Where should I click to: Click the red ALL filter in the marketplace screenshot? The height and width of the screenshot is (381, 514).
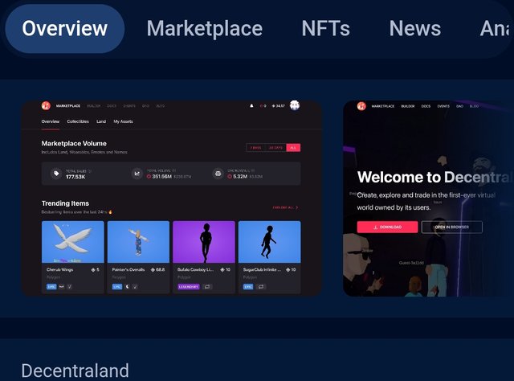(x=293, y=148)
